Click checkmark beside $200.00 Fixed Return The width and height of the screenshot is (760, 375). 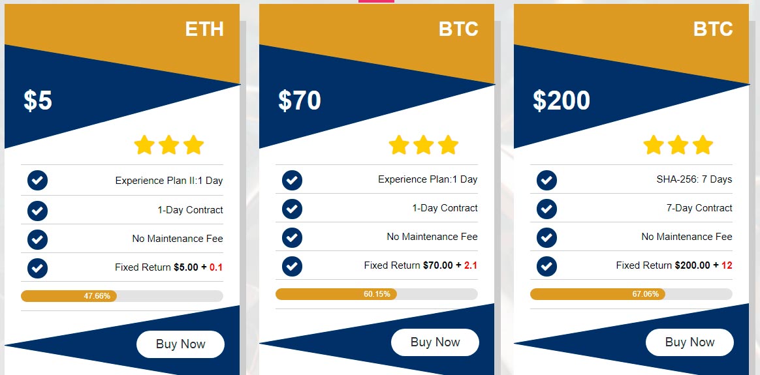coord(546,266)
